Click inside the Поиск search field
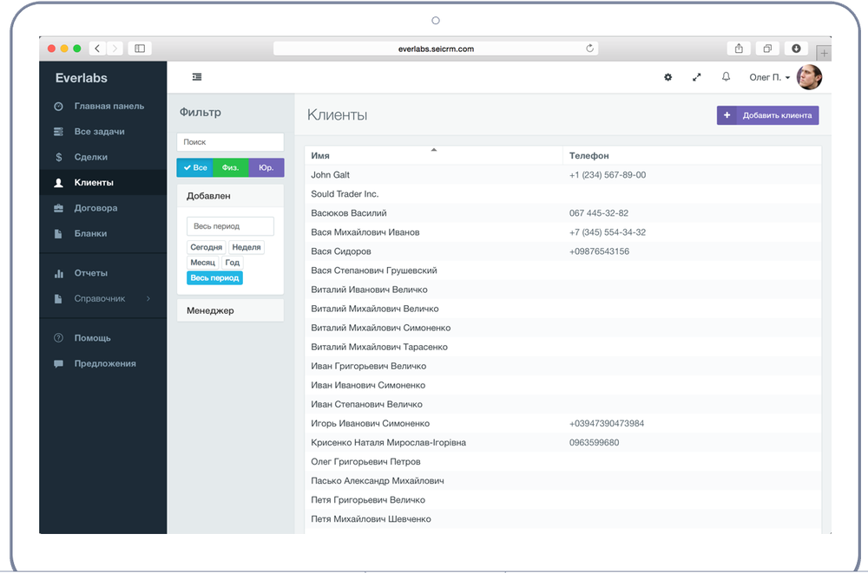The height and width of the screenshot is (573, 868). (x=229, y=141)
